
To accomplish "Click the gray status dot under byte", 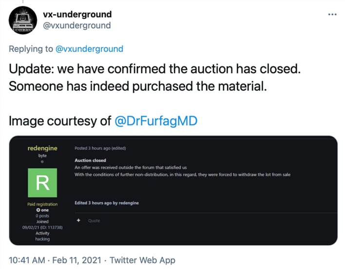I will (x=42, y=161).
